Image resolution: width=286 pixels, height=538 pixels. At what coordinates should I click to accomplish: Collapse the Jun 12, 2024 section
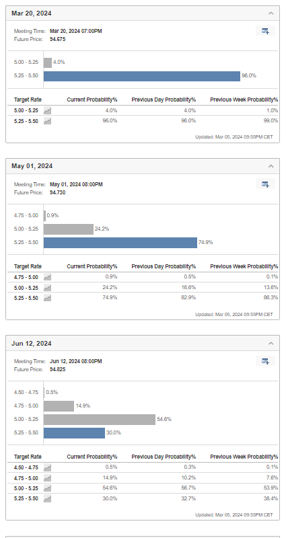click(x=271, y=344)
